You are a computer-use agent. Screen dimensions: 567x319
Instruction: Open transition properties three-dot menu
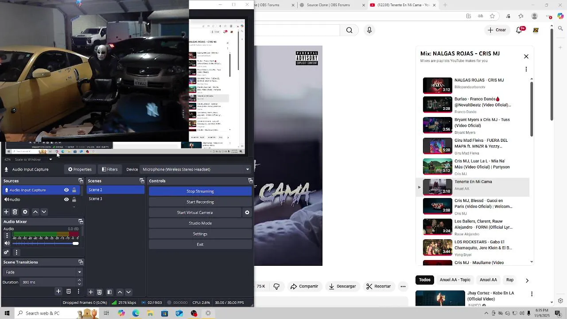[x=78, y=291]
